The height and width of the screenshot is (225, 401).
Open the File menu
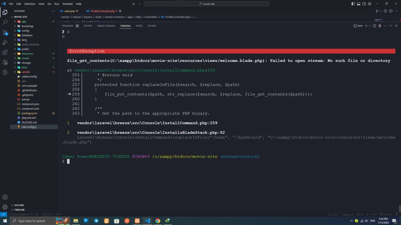11,4
